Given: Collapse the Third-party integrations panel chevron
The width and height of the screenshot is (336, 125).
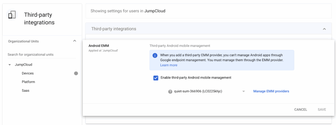Looking at the screenshot, I should click(x=324, y=29).
